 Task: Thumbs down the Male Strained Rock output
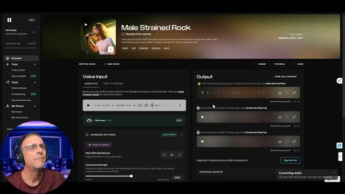[x=298, y=102]
